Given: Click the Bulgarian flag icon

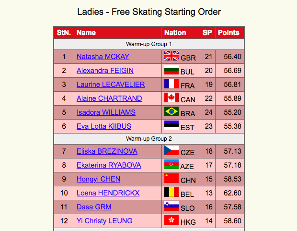Looking at the screenshot, I should [x=171, y=70].
